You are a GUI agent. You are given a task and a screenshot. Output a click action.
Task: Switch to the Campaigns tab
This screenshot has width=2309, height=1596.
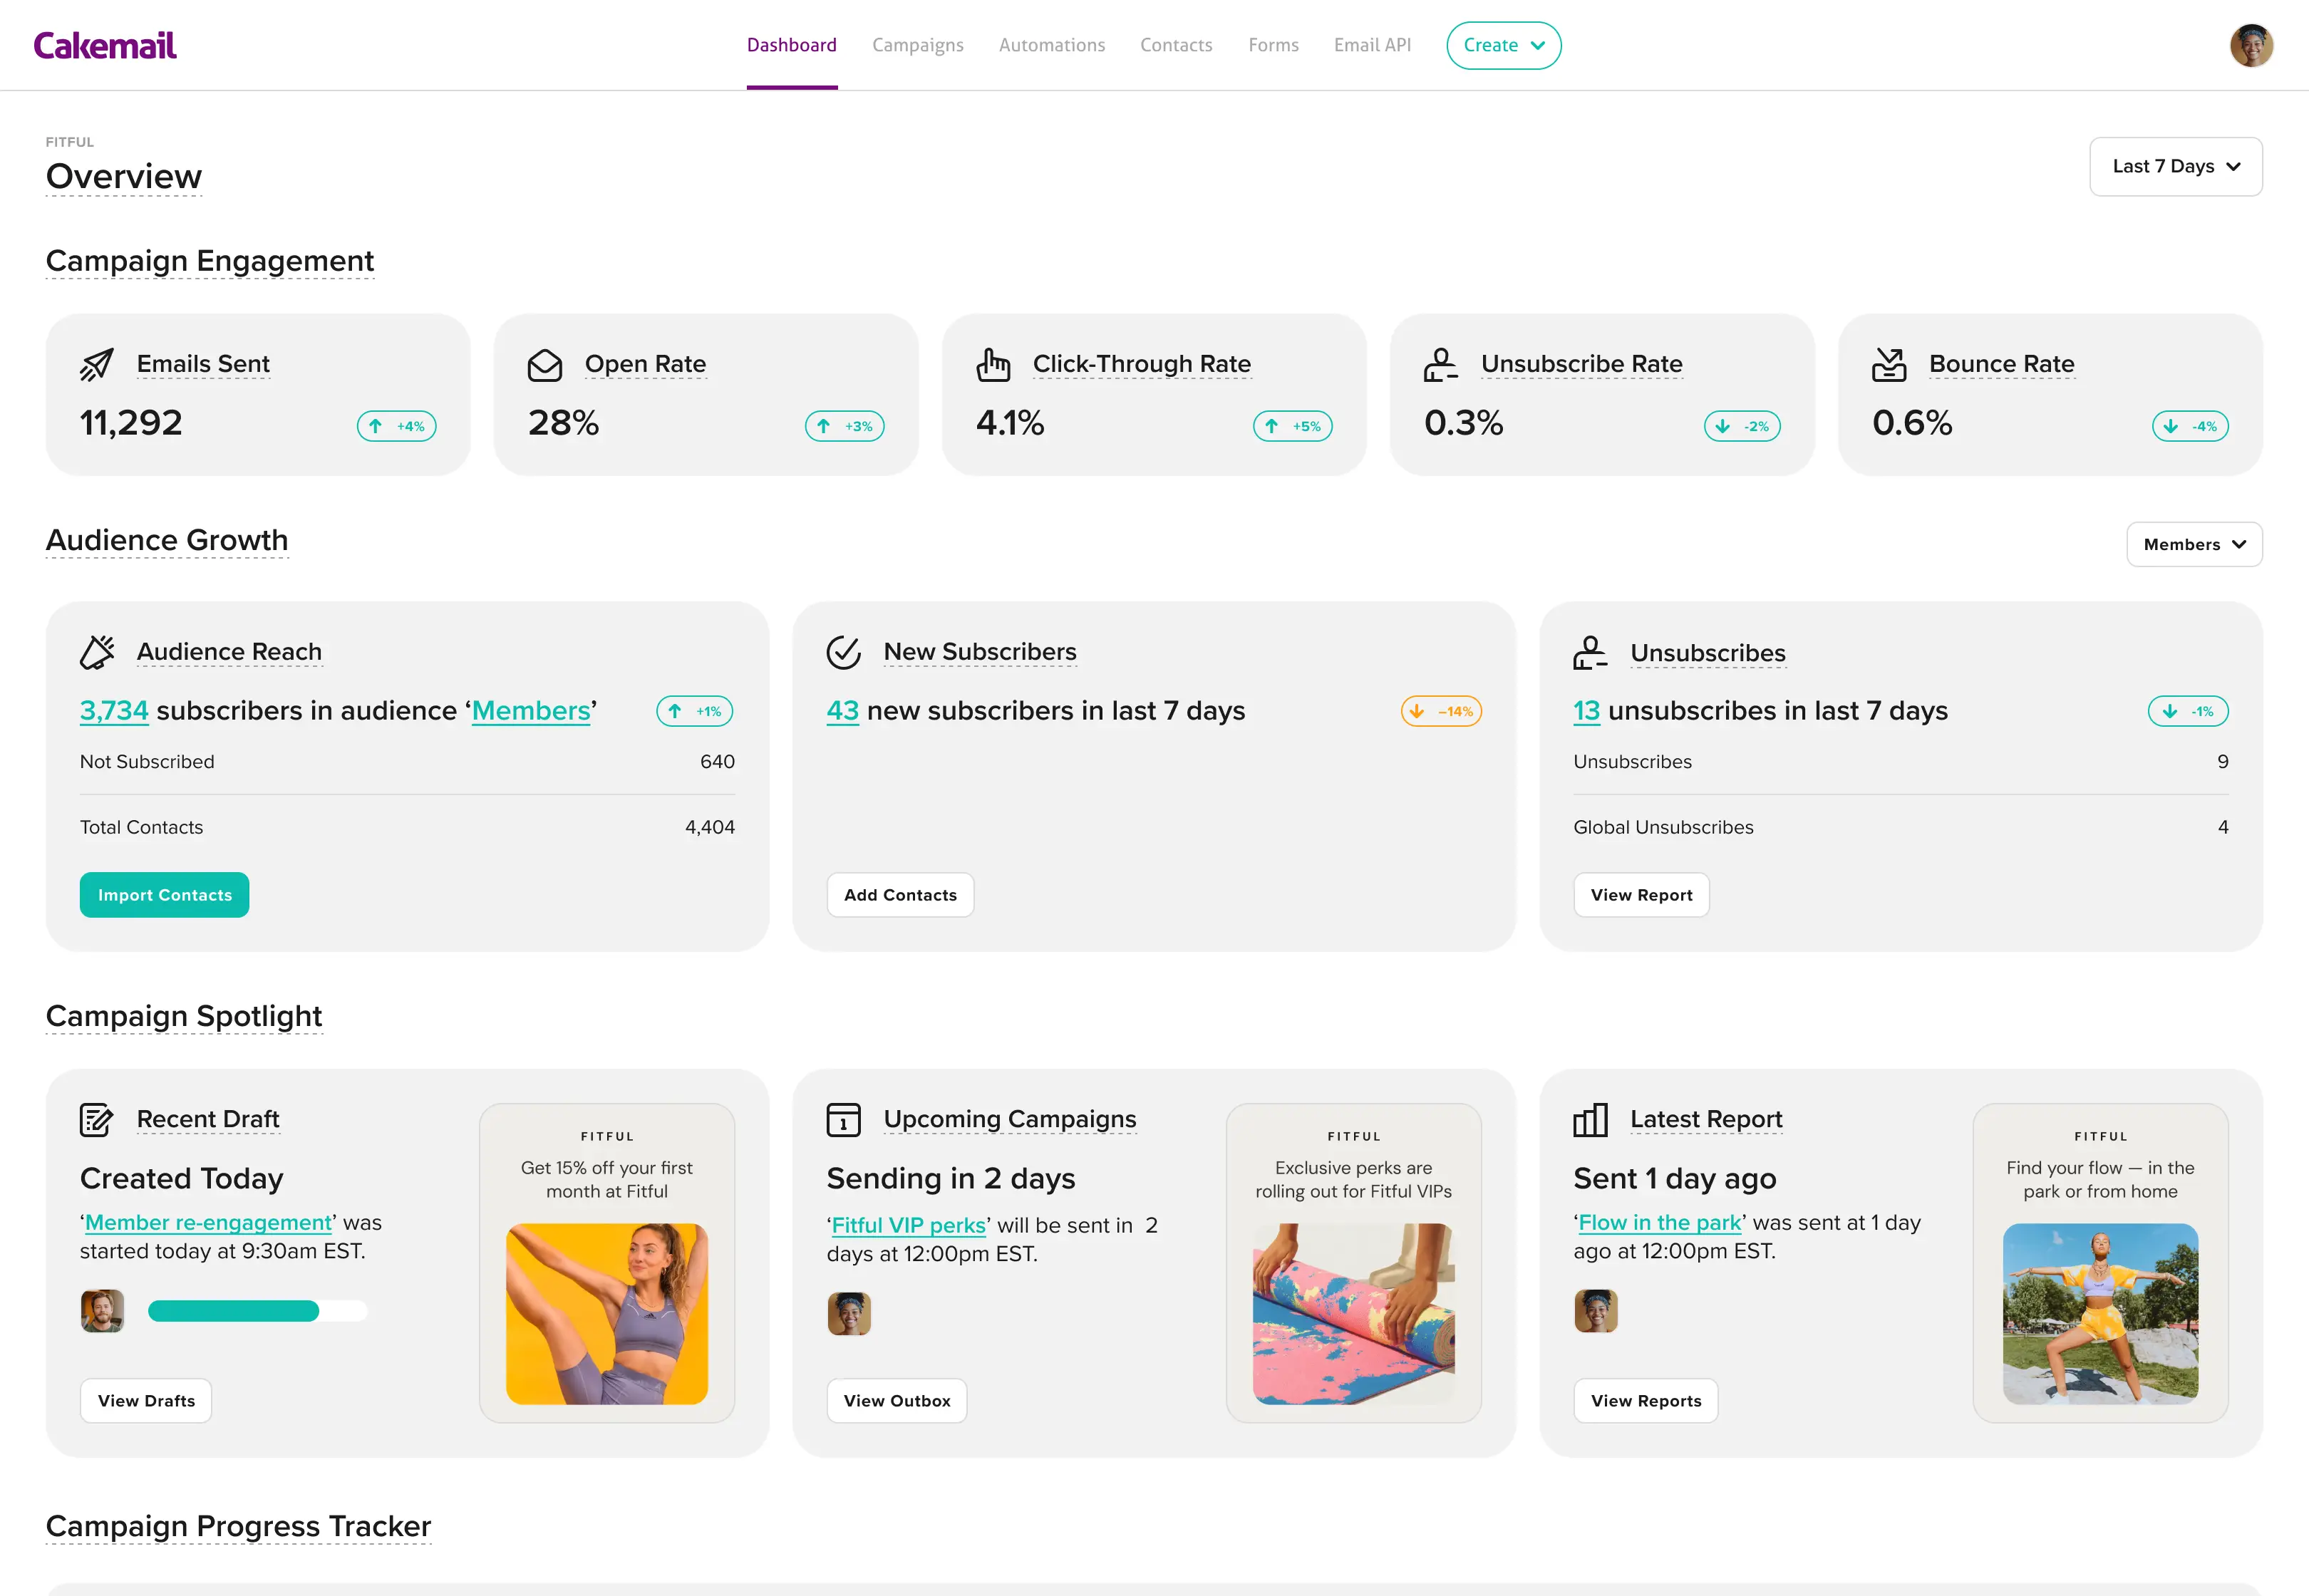(917, 45)
